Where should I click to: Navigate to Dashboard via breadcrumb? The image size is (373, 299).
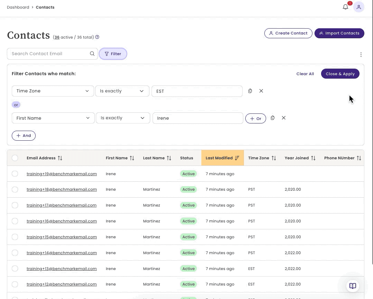[x=18, y=7]
